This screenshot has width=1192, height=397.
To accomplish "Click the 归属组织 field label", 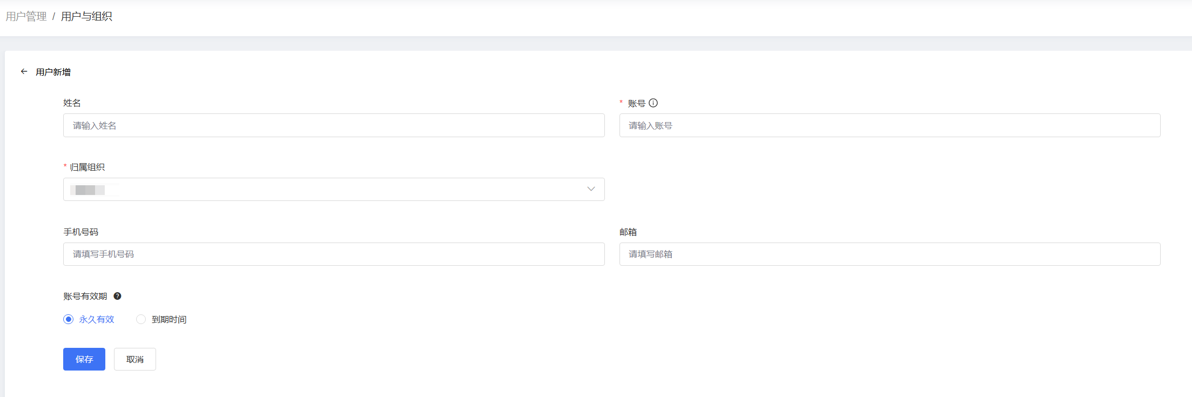I will [87, 167].
